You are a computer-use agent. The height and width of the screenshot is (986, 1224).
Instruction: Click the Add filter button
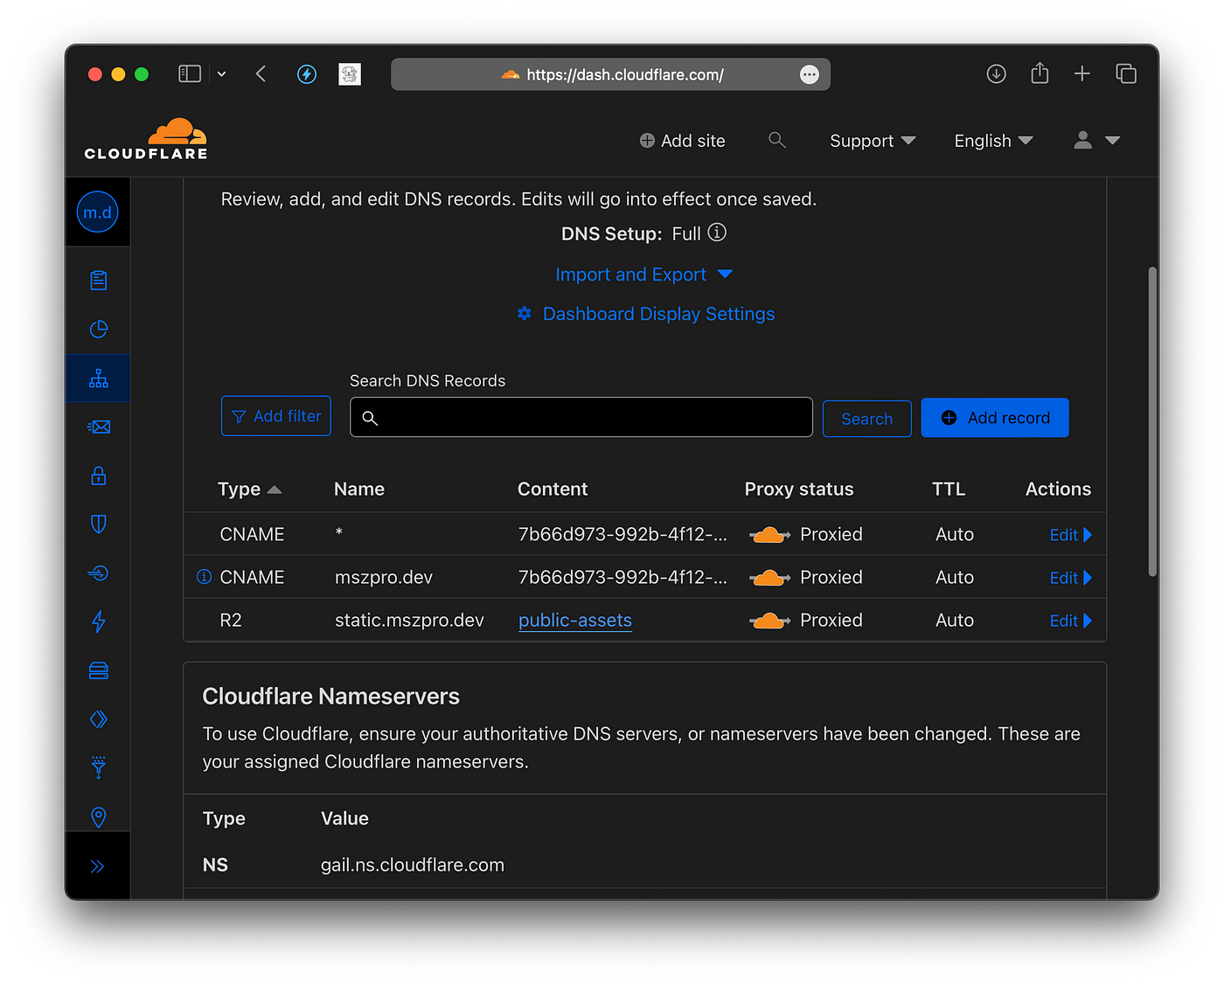pyautogui.click(x=276, y=416)
